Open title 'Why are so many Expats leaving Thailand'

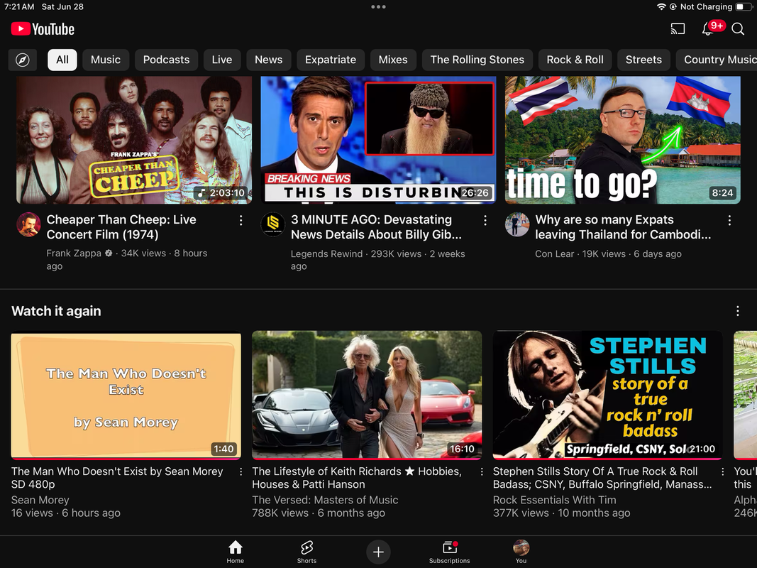(x=623, y=227)
